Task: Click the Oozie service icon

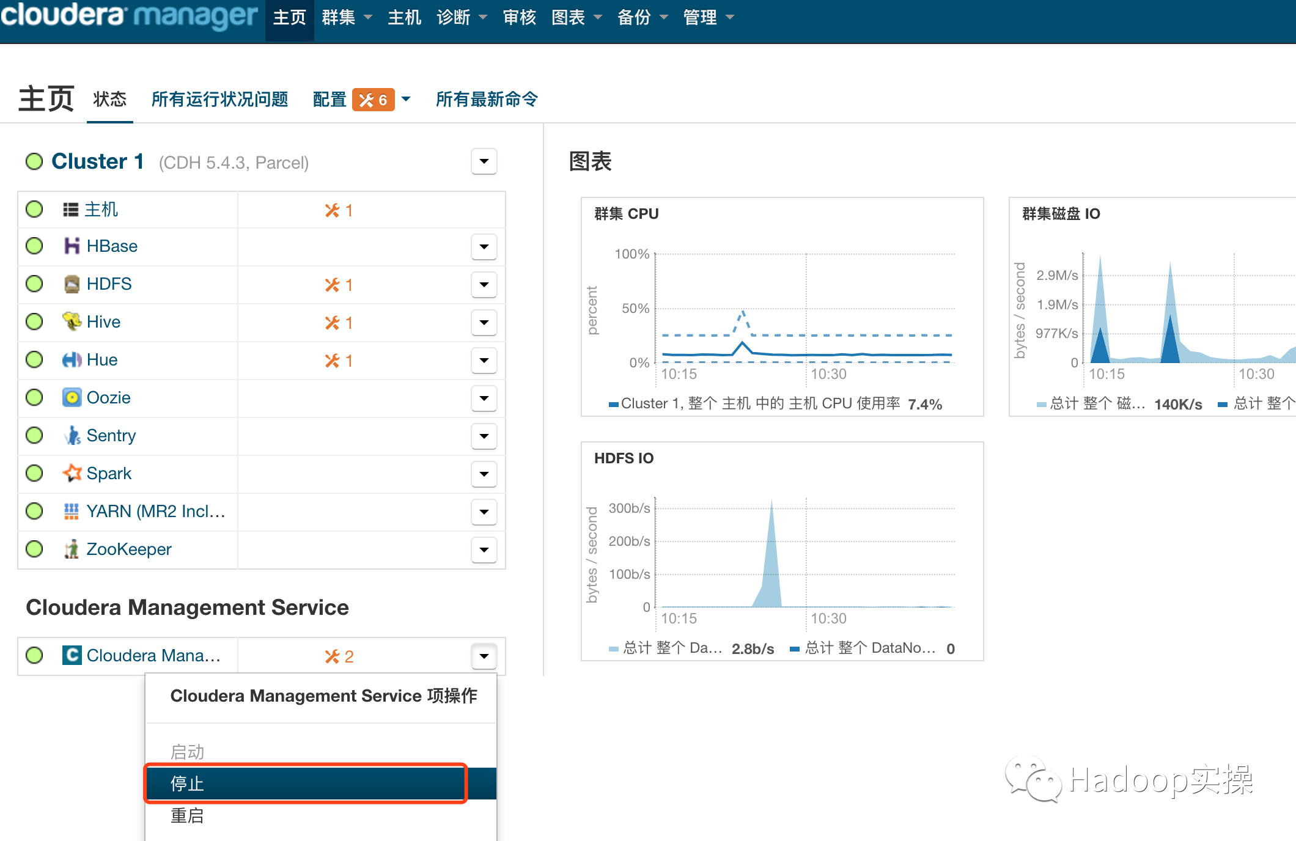Action: pyautogui.click(x=72, y=397)
